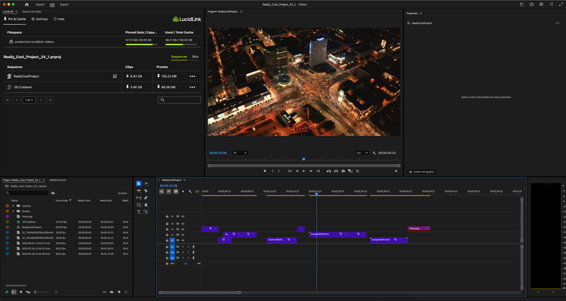Click the Project panel thumbnail zoom slider
Screen dimensions: 566x301
(42, 292)
